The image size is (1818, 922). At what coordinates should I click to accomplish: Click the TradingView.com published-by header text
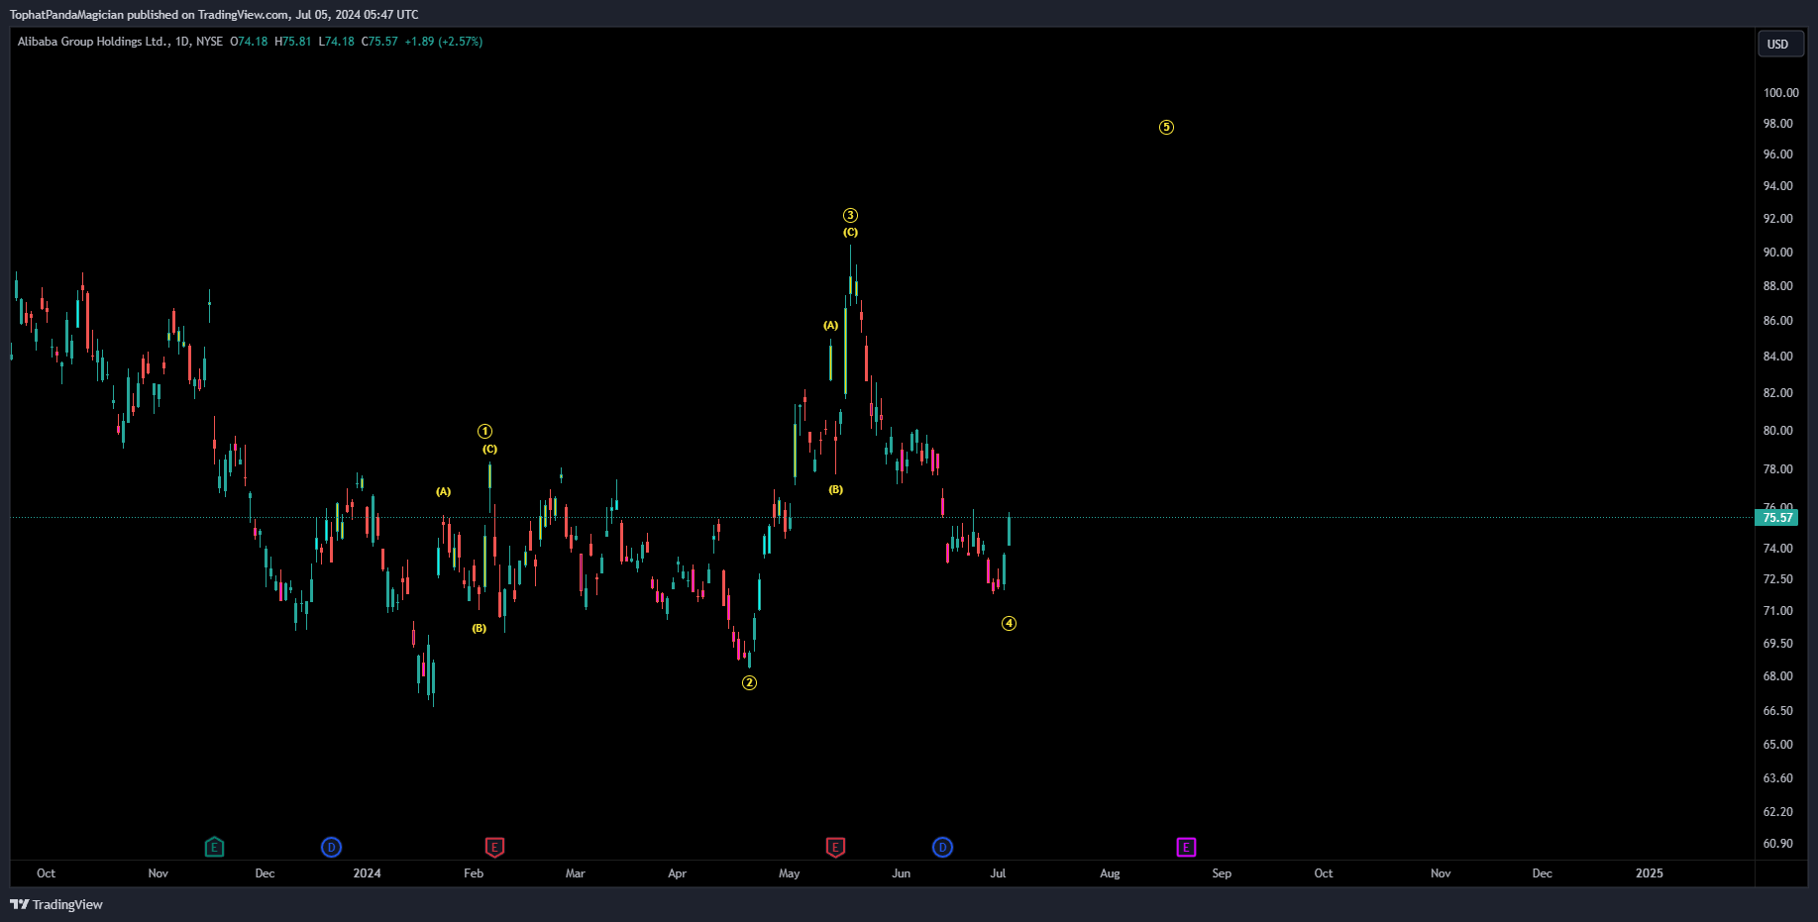coord(214,15)
